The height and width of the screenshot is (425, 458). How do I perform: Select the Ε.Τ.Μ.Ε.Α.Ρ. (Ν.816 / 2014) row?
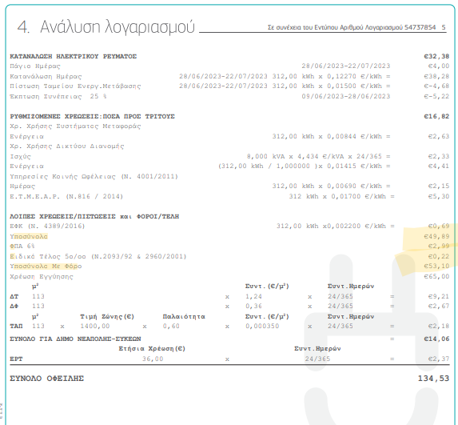(x=229, y=197)
